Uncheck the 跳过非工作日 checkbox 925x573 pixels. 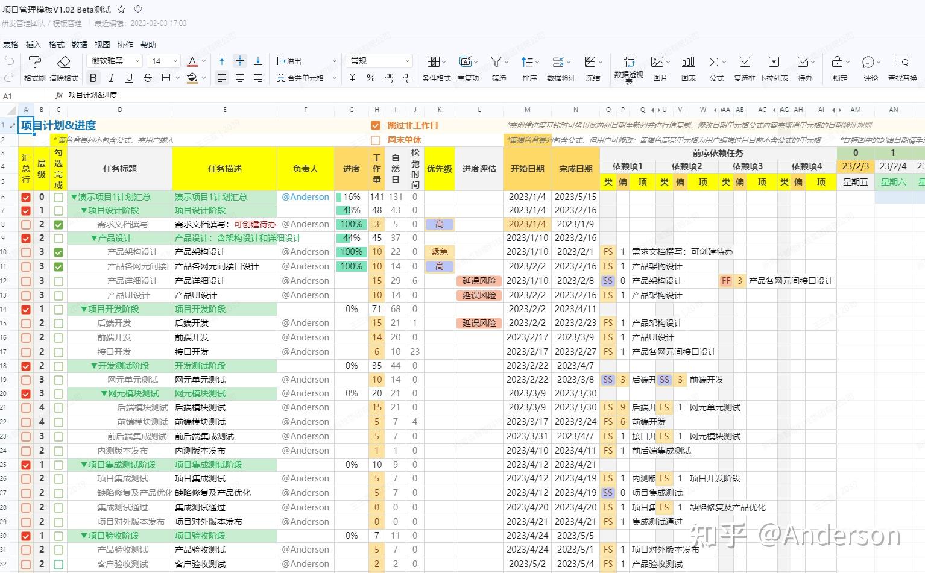click(x=375, y=125)
